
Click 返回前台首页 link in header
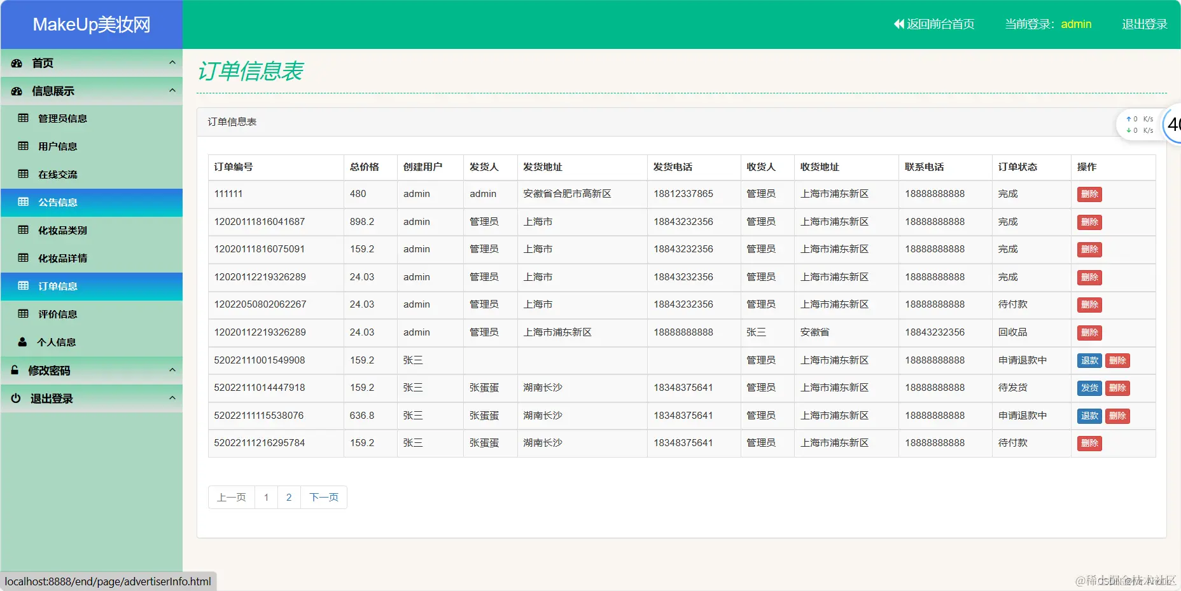[x=934, y=24]
